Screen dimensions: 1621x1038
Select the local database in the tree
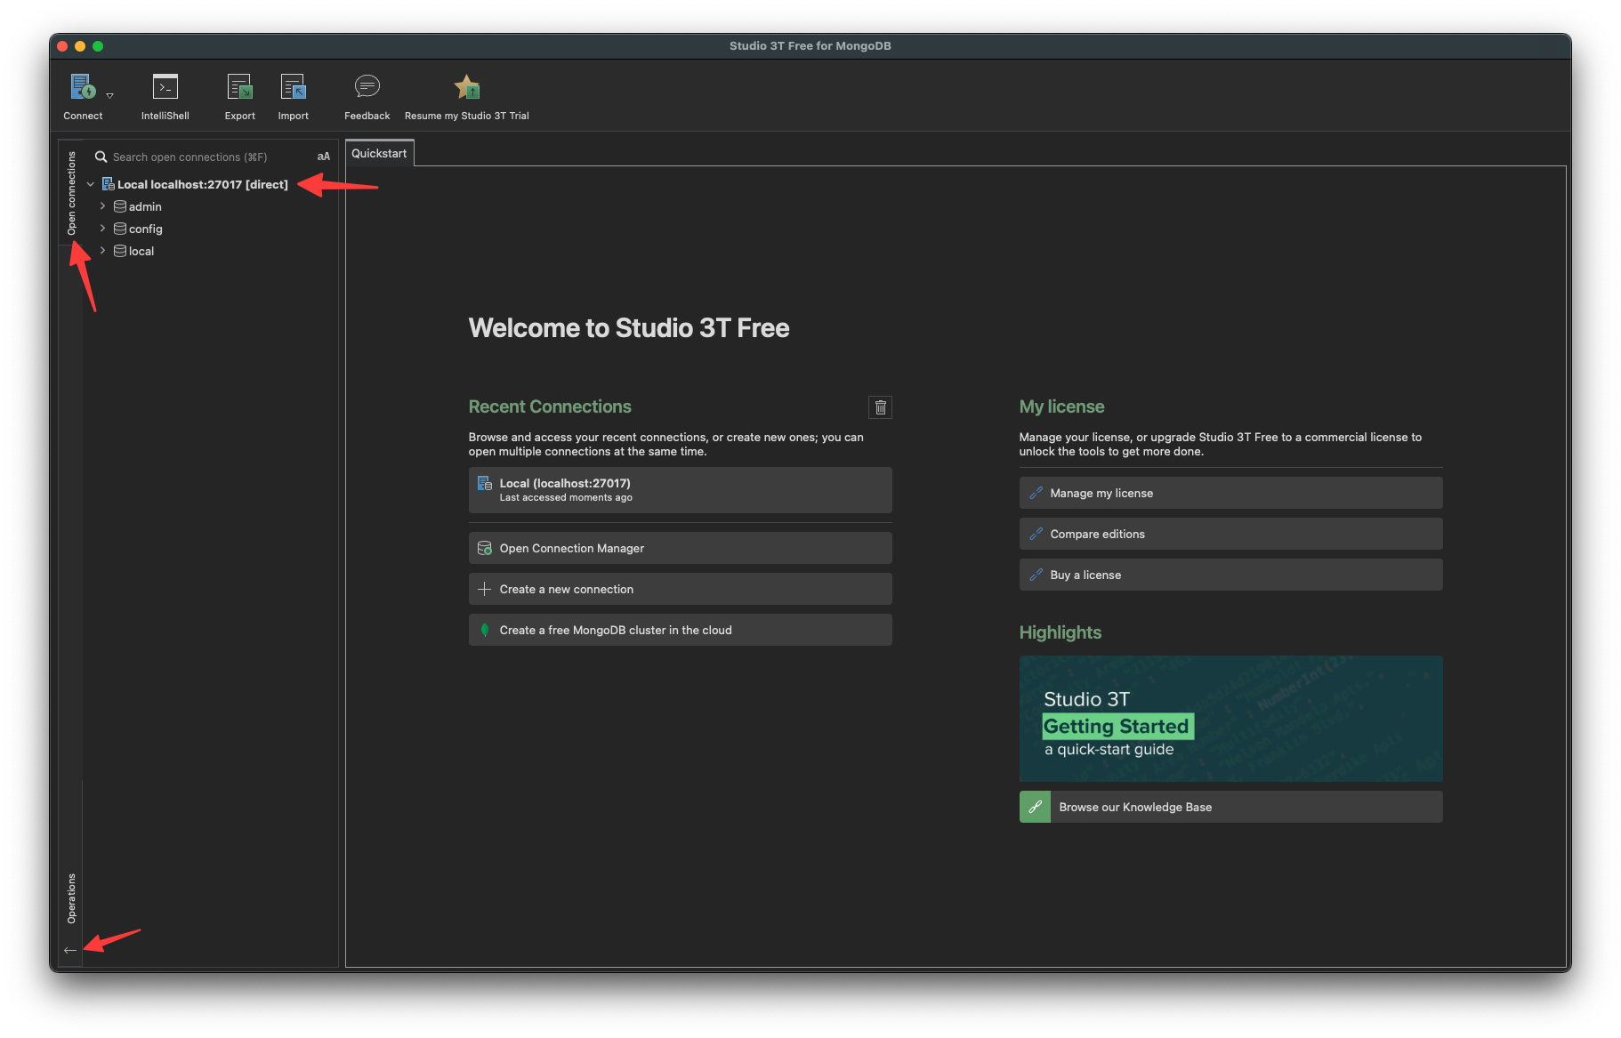coord(141,251)
